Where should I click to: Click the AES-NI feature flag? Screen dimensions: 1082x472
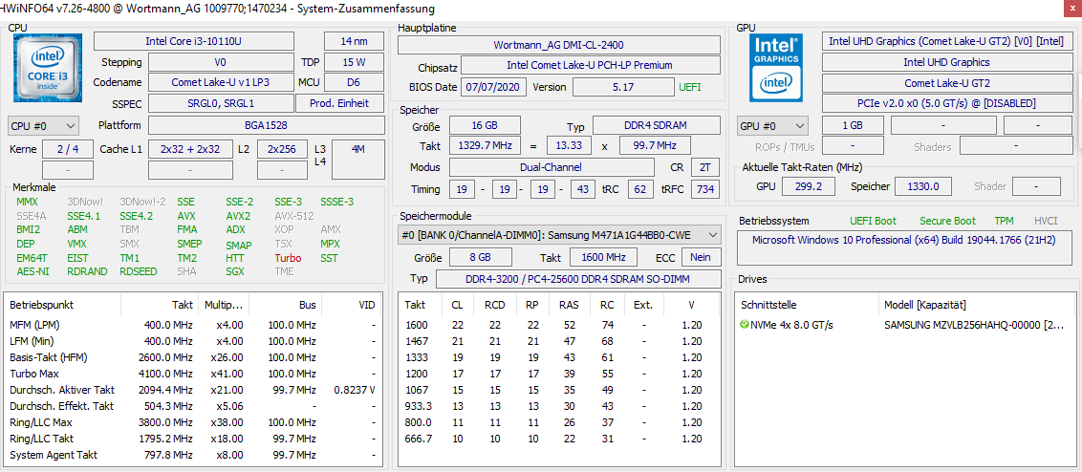tap(32, 272)
